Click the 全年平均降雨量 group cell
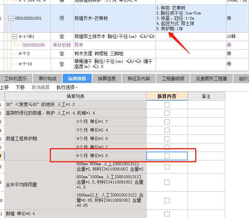Viewport: 249px width, 218px height. pos(40,185)
